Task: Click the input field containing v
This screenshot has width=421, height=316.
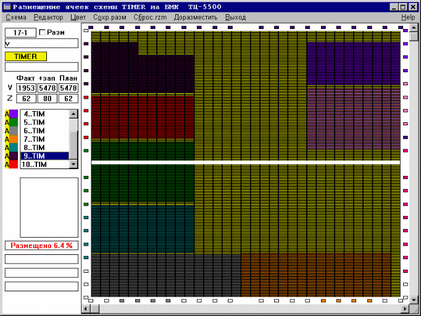Action: 41,43
